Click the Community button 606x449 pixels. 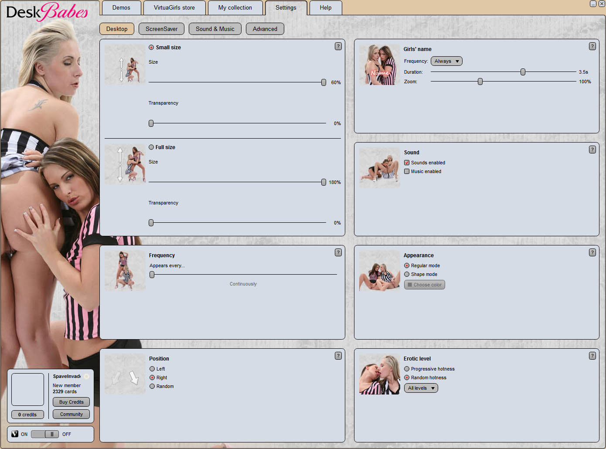tap(71, 414)
